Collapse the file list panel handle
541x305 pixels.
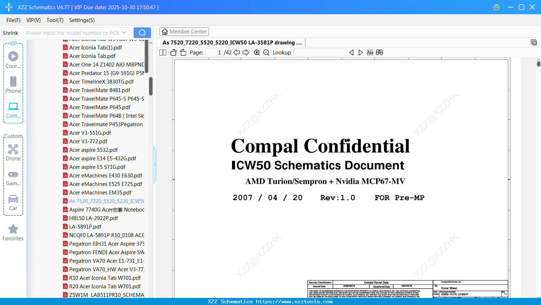pos(155,165)
